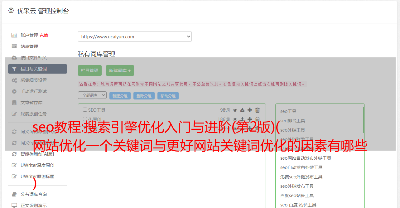Select keyword seo 百度 站长工具

coord(298,205)
